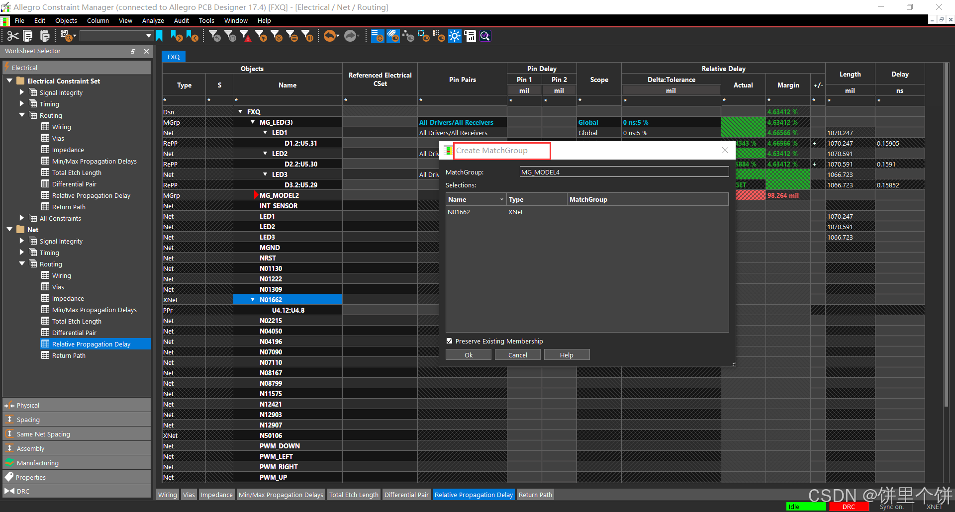This screenshot has width=955, height=512.
Task: Click the filter by selection cursor icon
Action: [x=261, y=36]
